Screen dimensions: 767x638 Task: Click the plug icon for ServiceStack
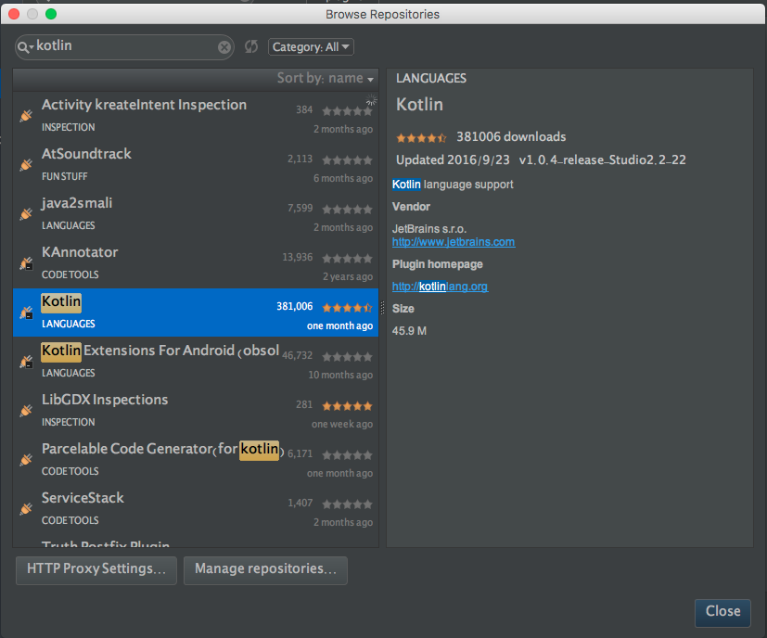pos(26,509)
